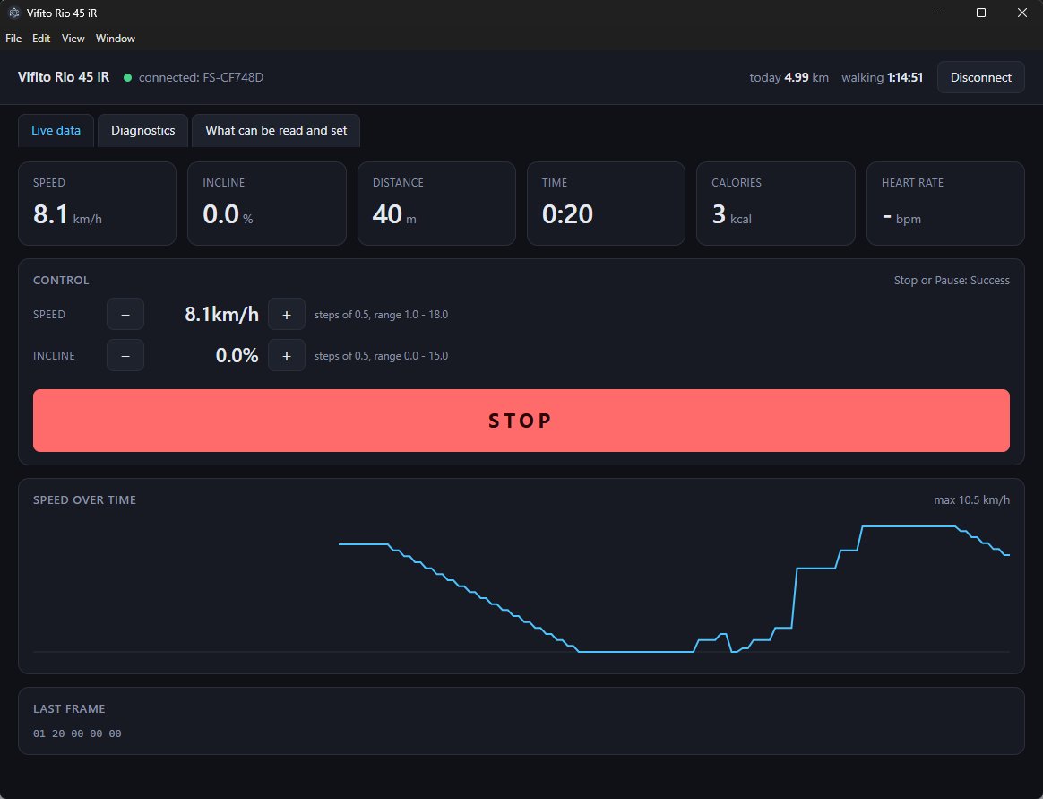Decrease incline with the minus button
The width and height of the screenshot is (1043, 799).
tap(125, 355)
